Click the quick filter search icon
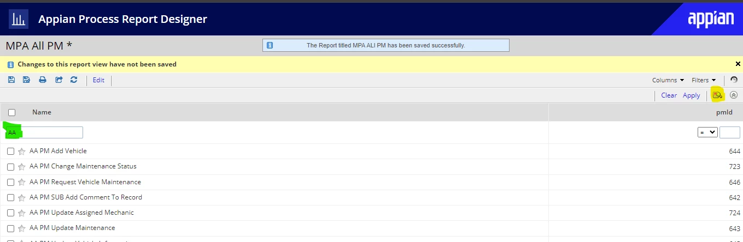The height and width of the screenshot is (242, 743). click(x=717, y=95)
